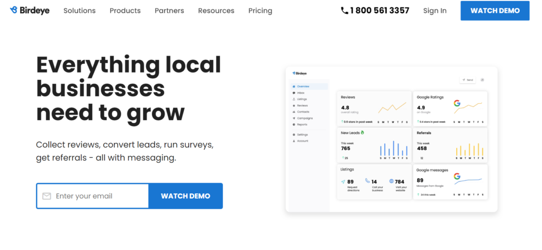The width and height of the screenshot is (542, 250).
Task: Select the Overview home icon in the sidebar
Action: point(294,86)
